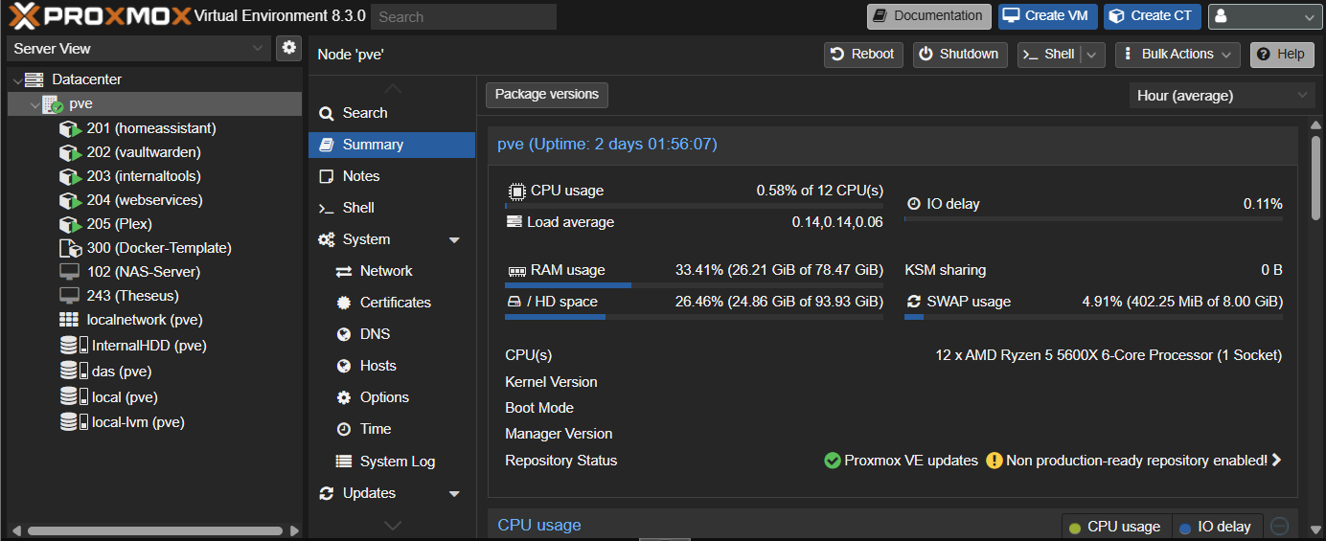
Task: Click the Help button
Action: click(x=1282, y=55)
